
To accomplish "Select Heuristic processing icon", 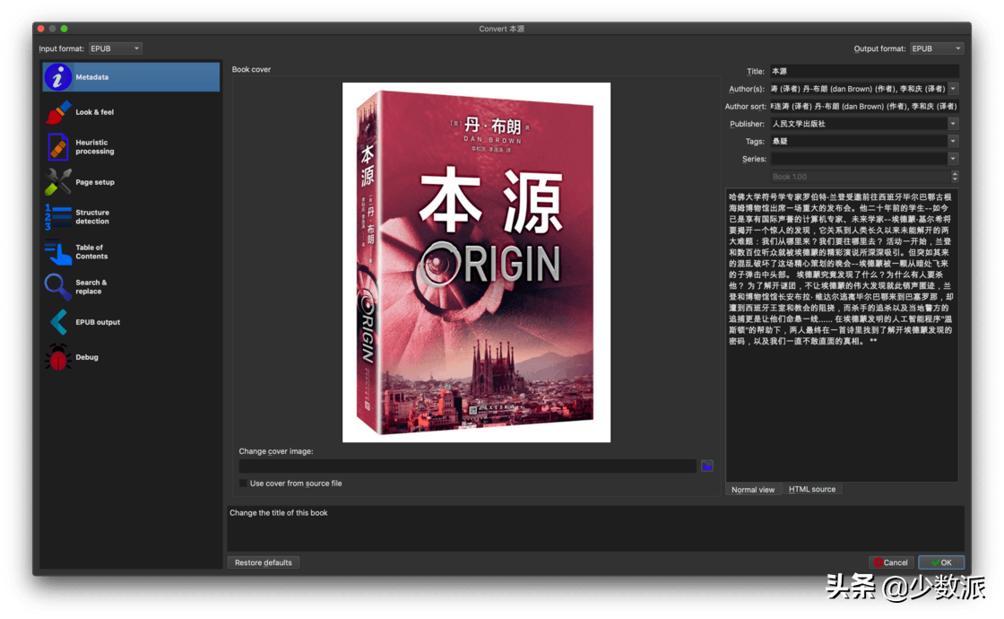I will click(57, 147).
